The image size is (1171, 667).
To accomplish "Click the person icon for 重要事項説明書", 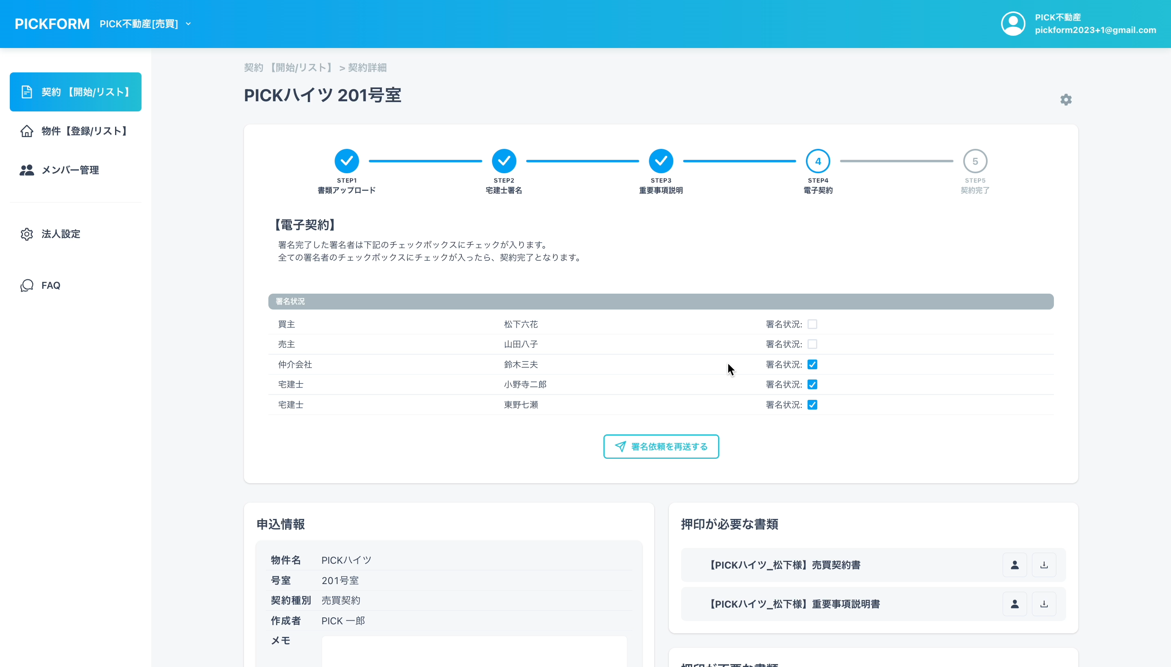I will click(x=1014, y=604).
